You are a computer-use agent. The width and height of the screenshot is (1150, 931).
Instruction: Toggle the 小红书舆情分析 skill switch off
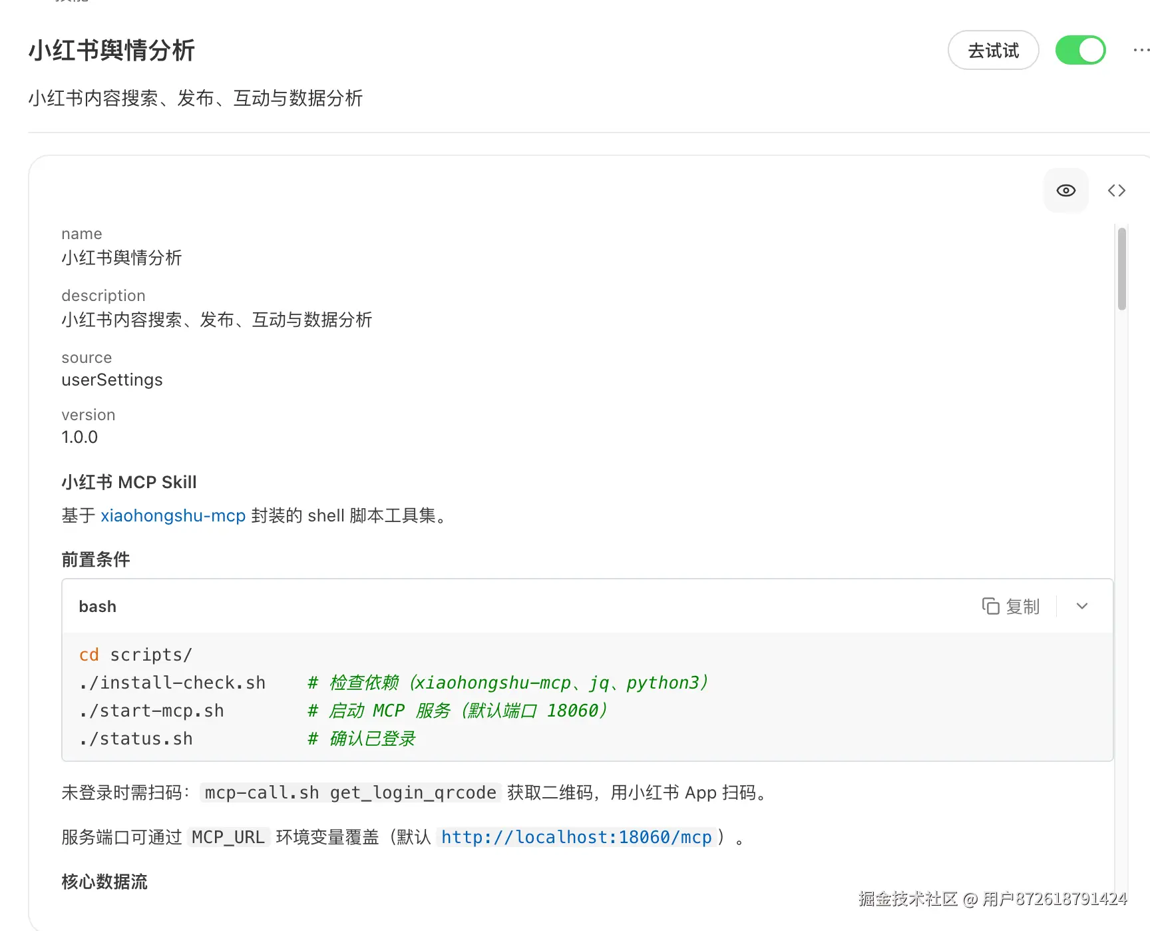tap(1080, 50)
